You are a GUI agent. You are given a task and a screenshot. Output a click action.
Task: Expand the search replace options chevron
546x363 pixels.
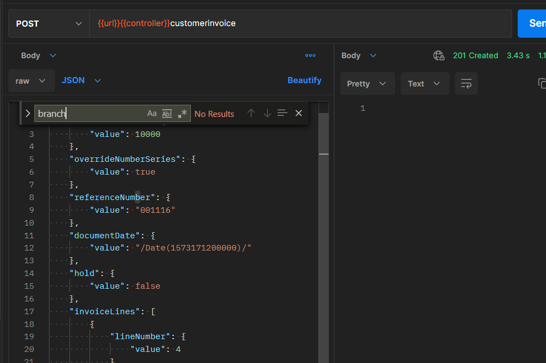point(27,113)
